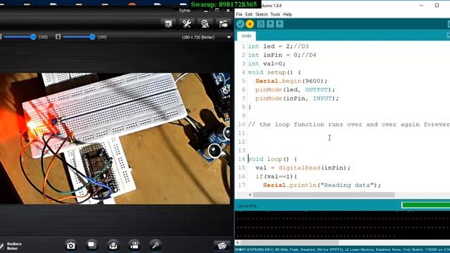Viewport: 450px width, 253px height.
Task: Click code line "int inPin = 0;//D4"
Action: tap(282, 55)
